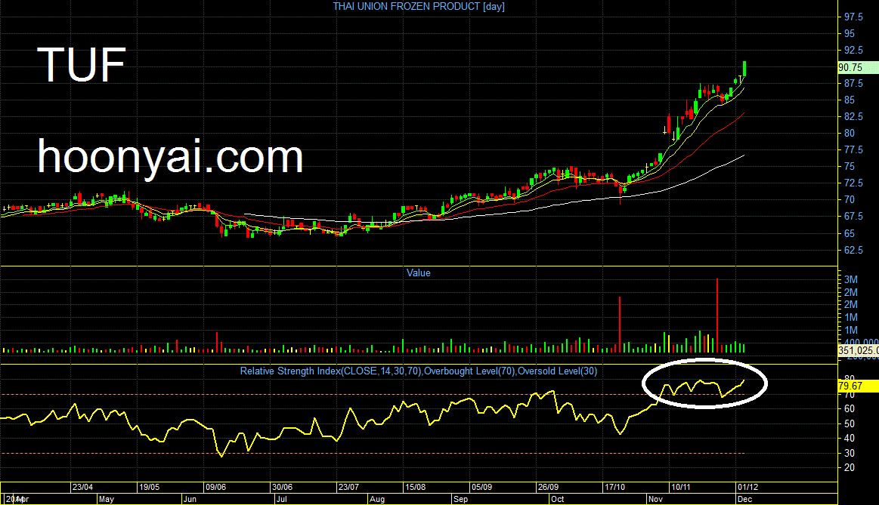Click the THAI UNION FROZEN PRODUCT [day] chart title
This screenshot has width=879, height=505.
(x=419, y=7)
